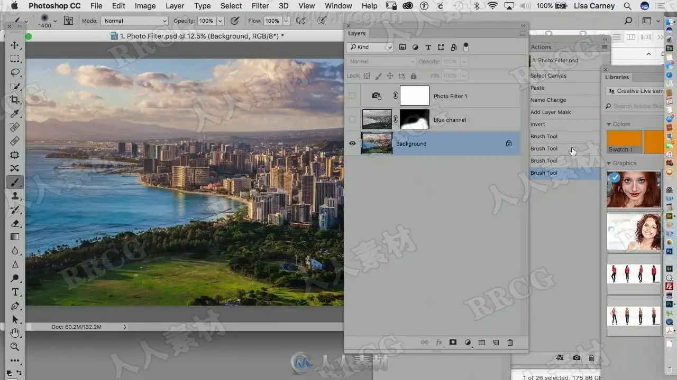677x380 pixels.
Task: Collapse the Colors section in Libraries
Action: pyautogui.click(x=609, y=125)
